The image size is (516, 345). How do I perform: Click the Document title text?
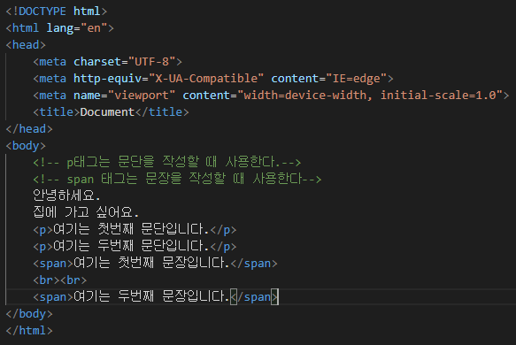pos(107,112)
